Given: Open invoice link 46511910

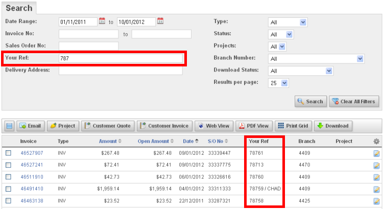Looking at the screenshot, I should click(32, 177).
